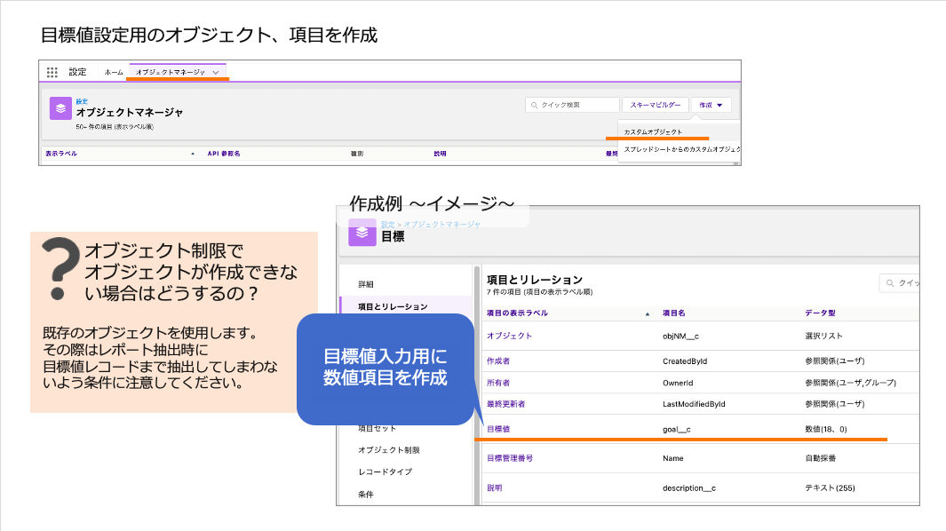Click the 項目名 column header
946x531 pixels.
click(673, 313)
